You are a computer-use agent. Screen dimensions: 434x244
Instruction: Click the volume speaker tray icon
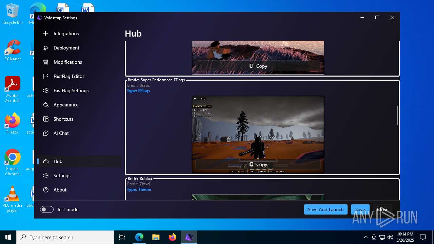(x=390, y=237)
